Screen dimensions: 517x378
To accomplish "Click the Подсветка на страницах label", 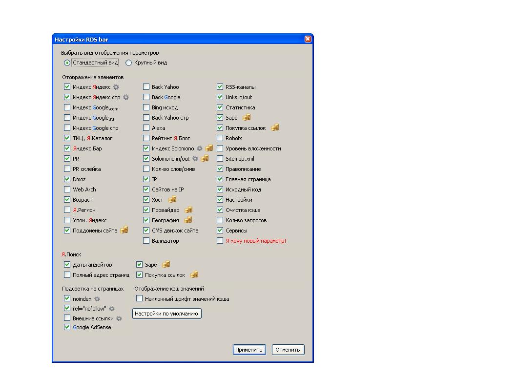I will click(93, 289).
